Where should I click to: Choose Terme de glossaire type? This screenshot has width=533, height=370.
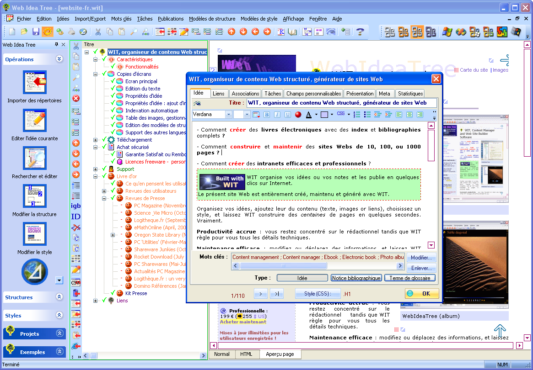pyautogui.click(x=409, y=277)
